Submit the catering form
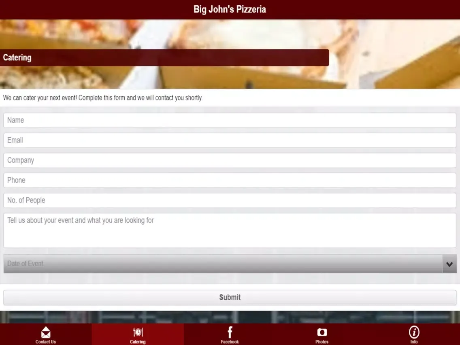460x345 pixels. [230, 298]
